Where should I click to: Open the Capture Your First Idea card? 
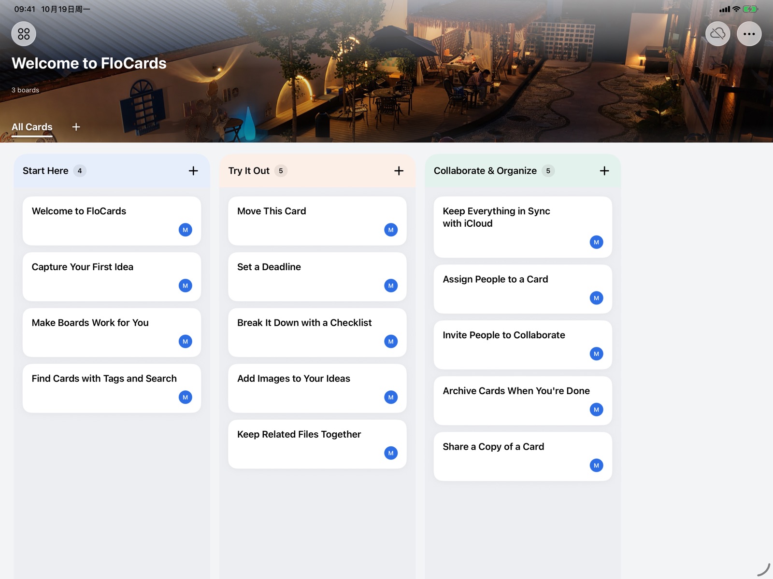pos(112,277)
